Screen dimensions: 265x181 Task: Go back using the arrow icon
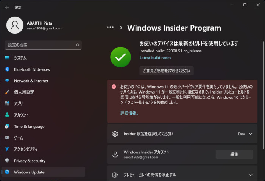[7, 7]
